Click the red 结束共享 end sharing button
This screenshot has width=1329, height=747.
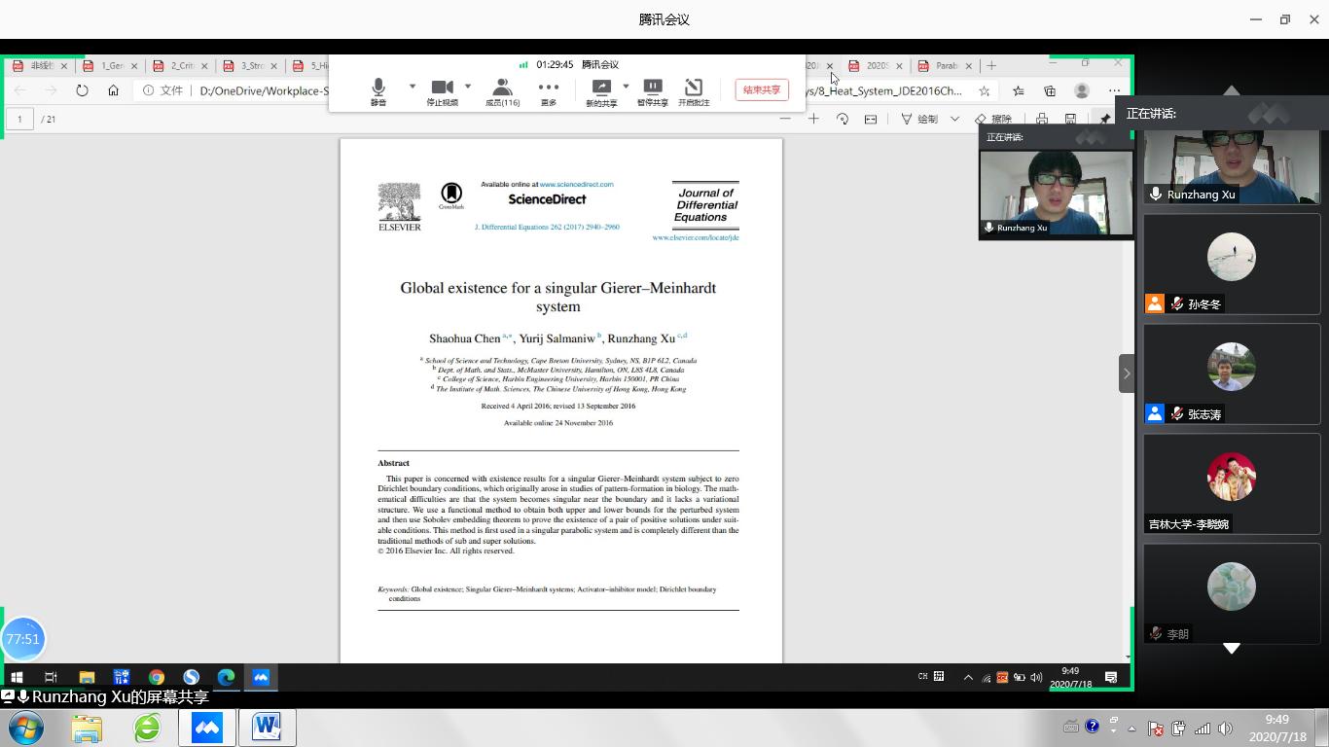[x=762, y=89]
